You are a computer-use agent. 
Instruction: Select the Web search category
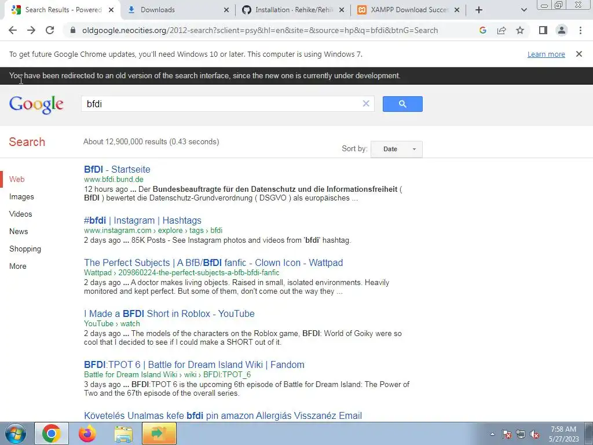point(17,180)
